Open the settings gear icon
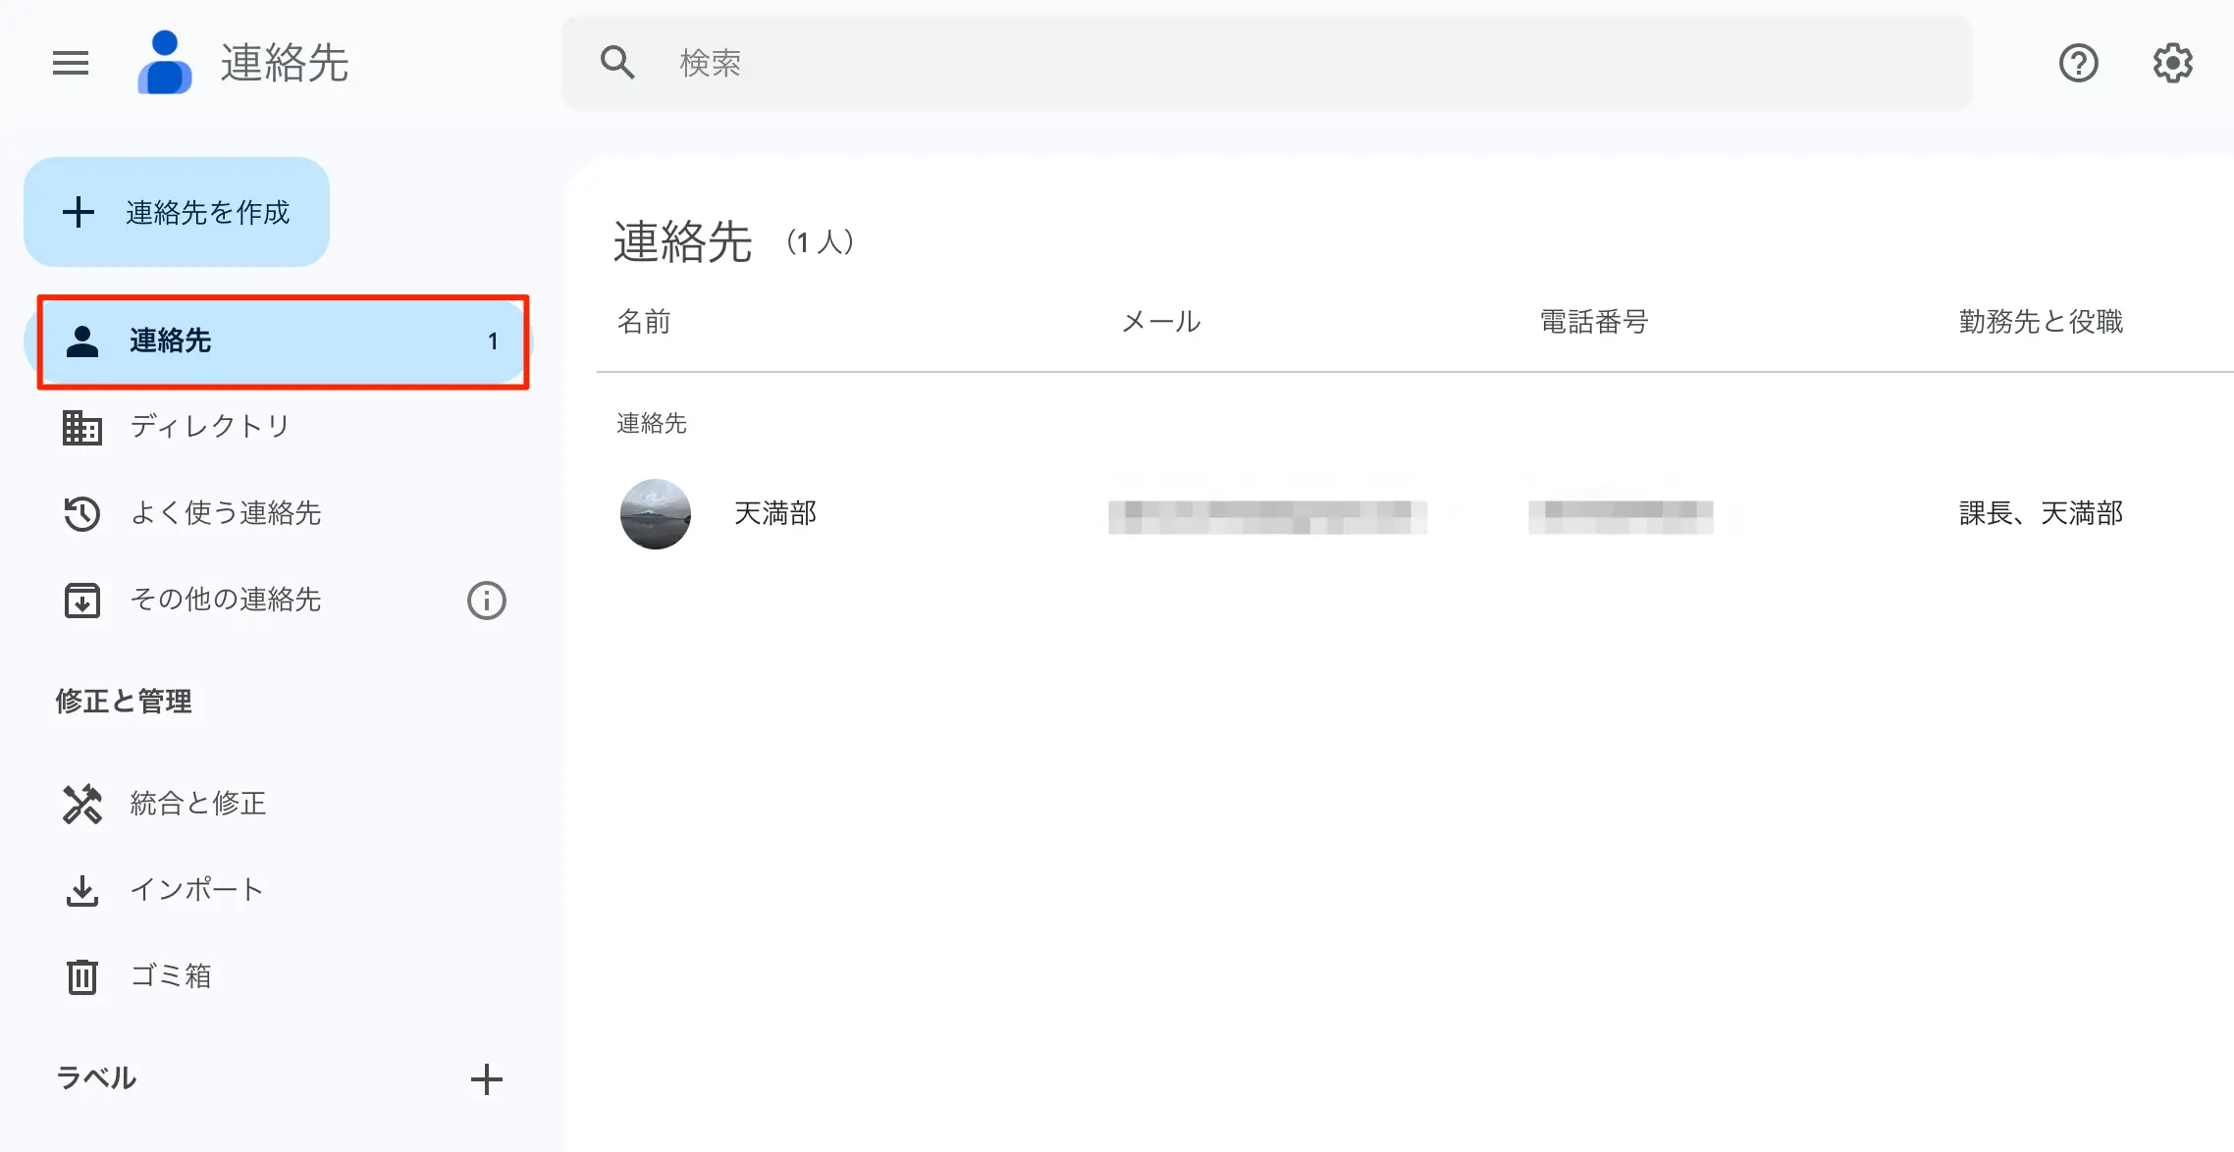 [x=2172, y=64]
